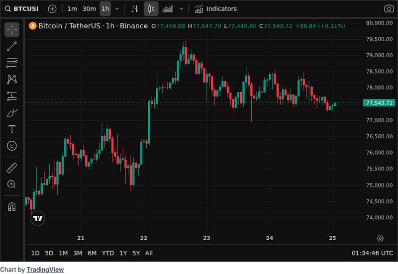Switch to the Candles chart style
The height and width of the screenshot is (274, 398).
click(x=151, y=9)
